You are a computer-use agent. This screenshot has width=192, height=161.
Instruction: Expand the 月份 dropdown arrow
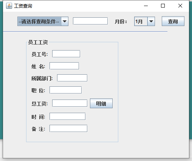pyautogui.click(x=151, y=21)
